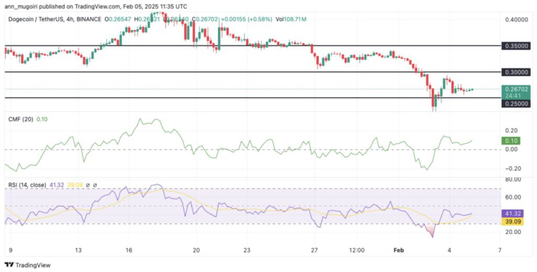Click the 0.35000 horizontal line price label
Image resolution: width=537 pixels, height=272 pixels.
click(516, 46)
